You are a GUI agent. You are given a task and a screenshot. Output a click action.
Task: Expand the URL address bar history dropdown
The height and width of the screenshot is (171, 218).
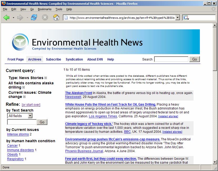pos(178,18)
